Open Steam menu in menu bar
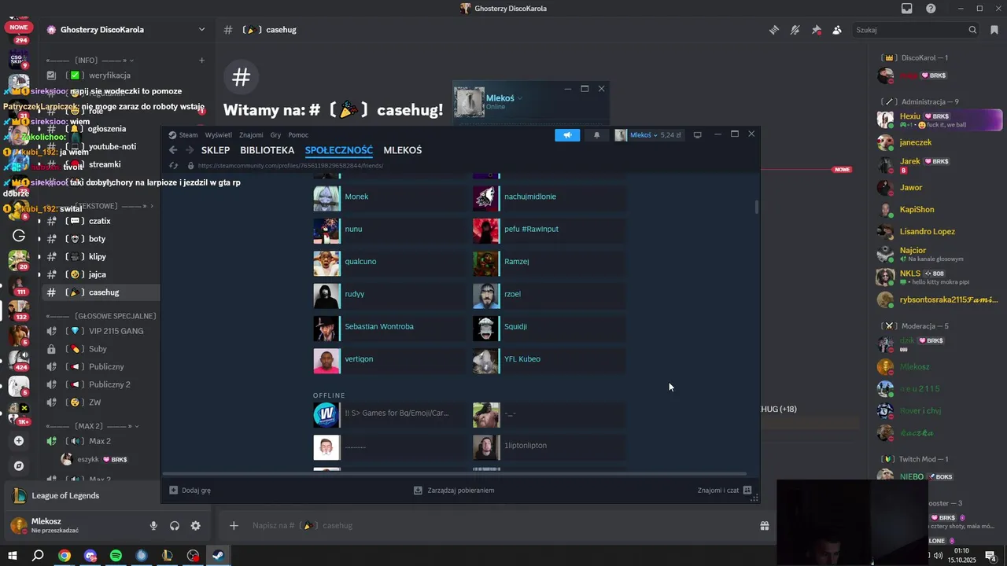This screenshot has height=566, width=1007. click(x=188, y=135)
